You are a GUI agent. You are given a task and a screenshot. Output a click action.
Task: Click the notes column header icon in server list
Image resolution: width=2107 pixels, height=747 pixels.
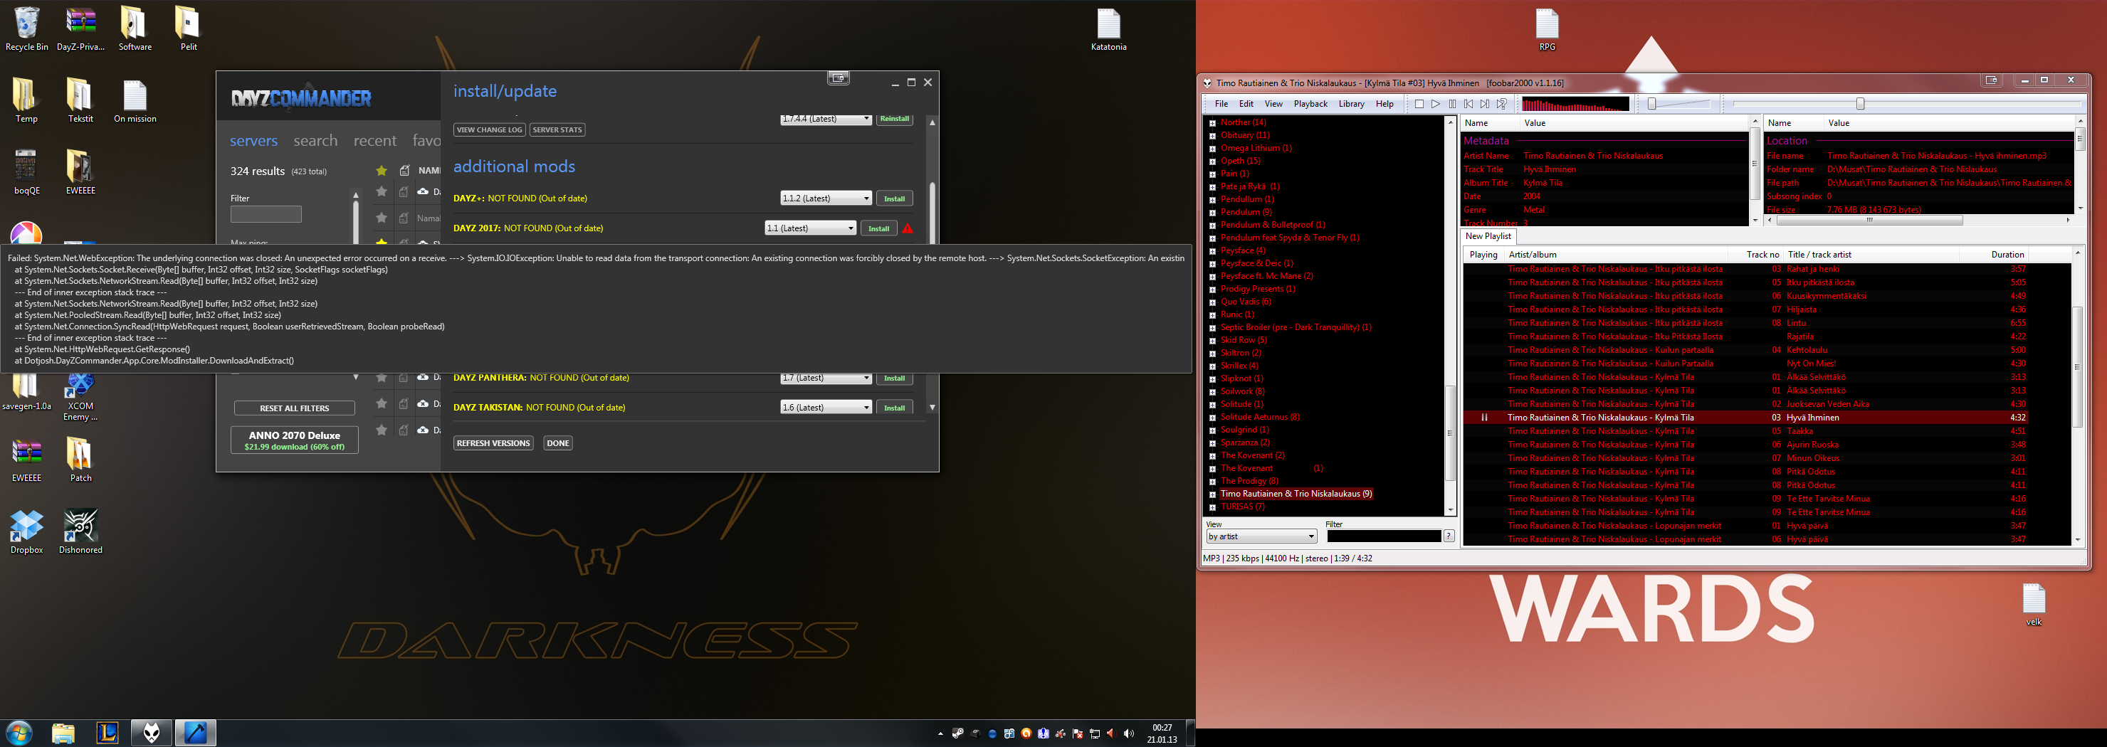tap(404, 171)
